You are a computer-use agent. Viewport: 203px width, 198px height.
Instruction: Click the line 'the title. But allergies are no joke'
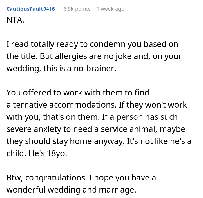click(94, 57)
